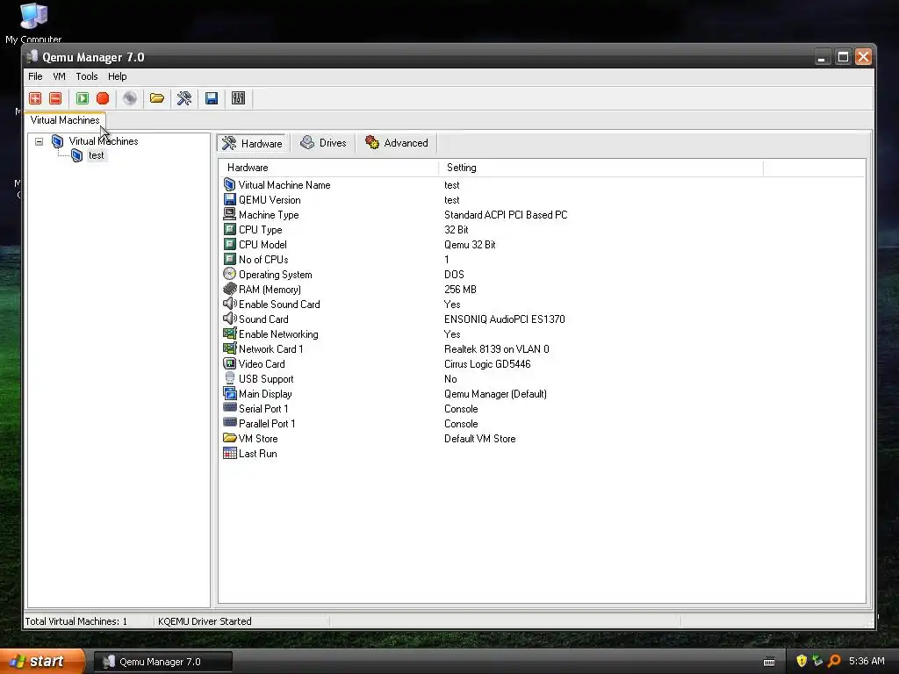Select the Network Card 1 row
This screenshot has height=674, width=899.
tap(542, 348)
